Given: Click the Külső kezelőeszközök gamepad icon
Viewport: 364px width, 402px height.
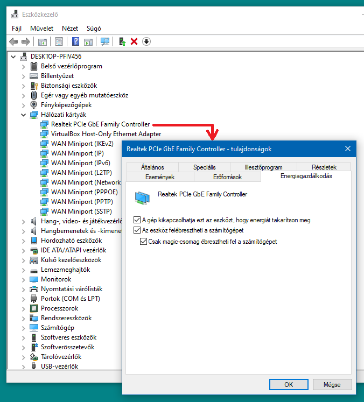Looking at the screenshot, I should tap(34, 260).
